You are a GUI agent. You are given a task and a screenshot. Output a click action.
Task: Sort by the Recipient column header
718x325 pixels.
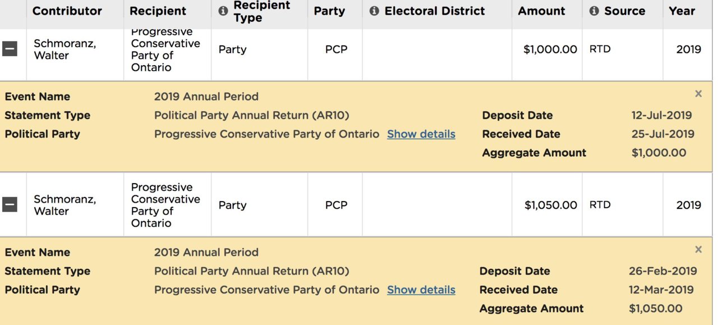click(x=158, y=11)
